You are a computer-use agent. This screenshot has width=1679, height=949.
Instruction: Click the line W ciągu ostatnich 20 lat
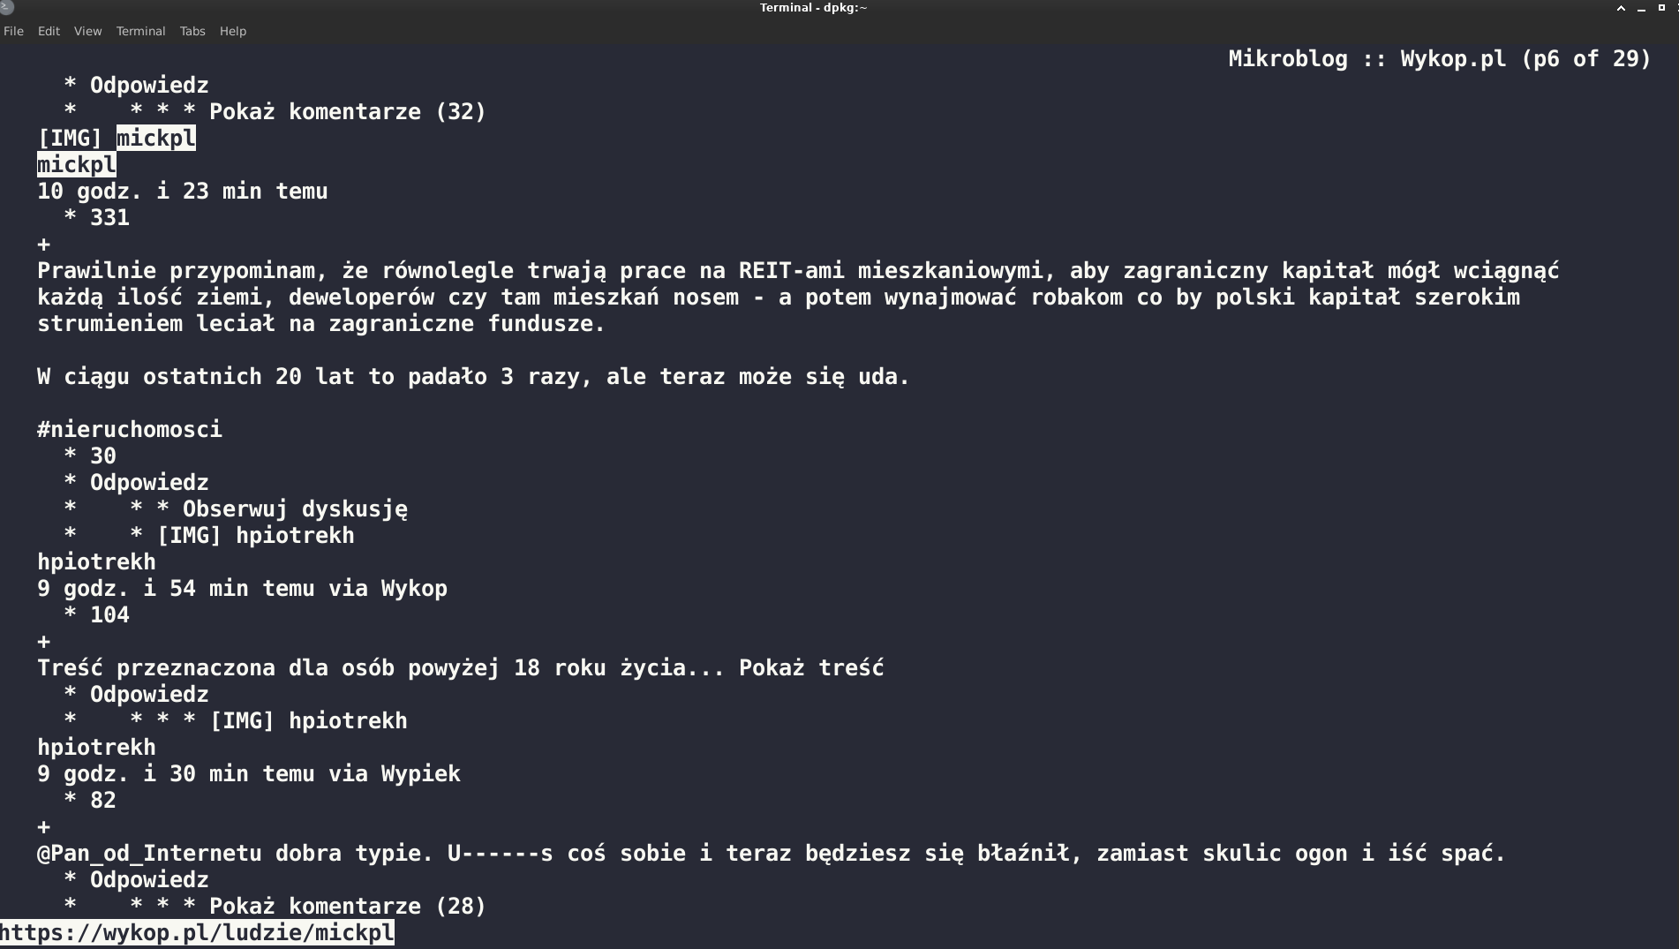click(x=473, y=377)
